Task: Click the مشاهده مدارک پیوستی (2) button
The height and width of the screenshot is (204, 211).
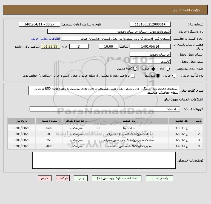Action: (117, 178)
